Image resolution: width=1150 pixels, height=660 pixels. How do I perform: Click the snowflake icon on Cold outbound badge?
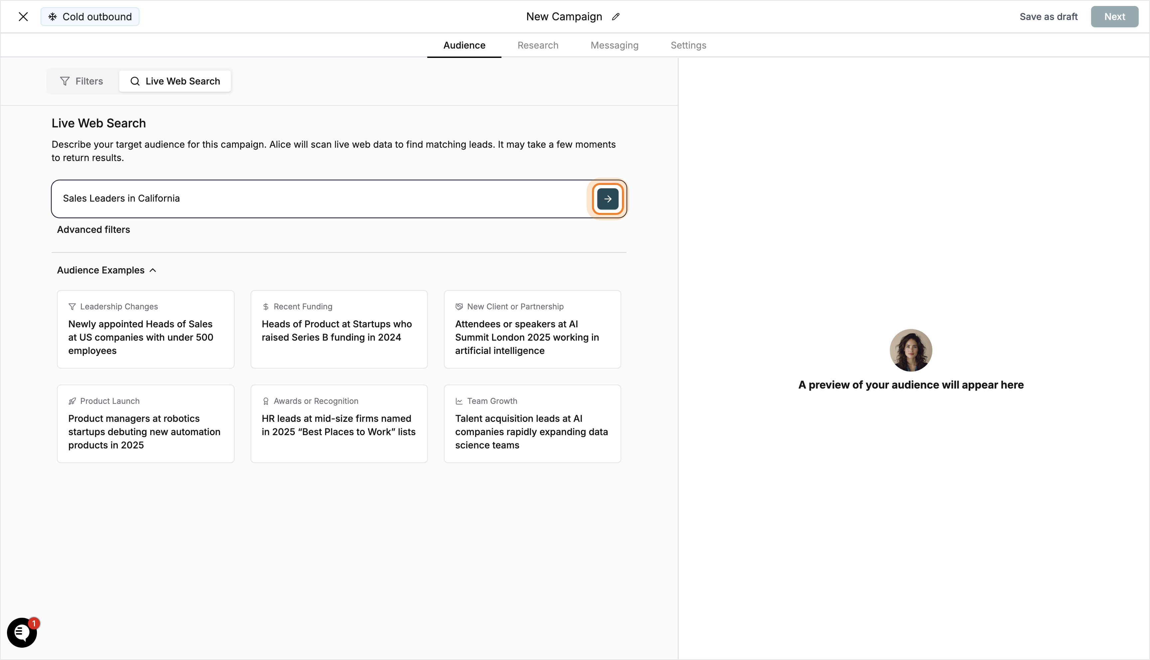(52, 16)
